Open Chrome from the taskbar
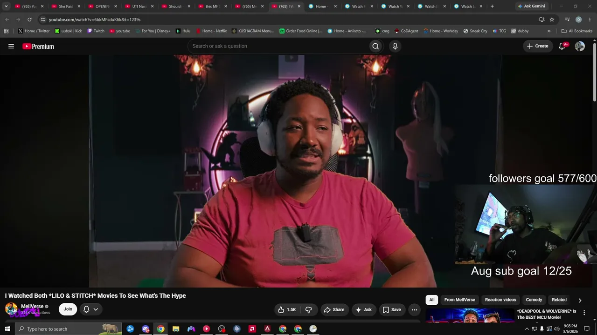The image size is (597, 335). [160, 329]
